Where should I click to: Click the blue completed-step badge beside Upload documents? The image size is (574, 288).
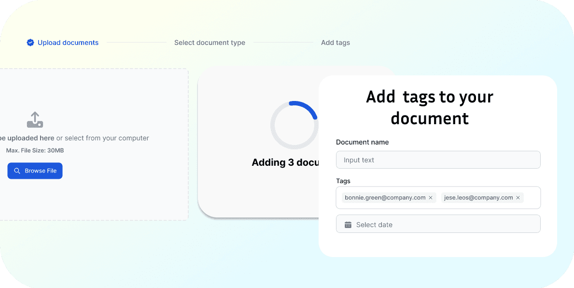pos(30,43)
